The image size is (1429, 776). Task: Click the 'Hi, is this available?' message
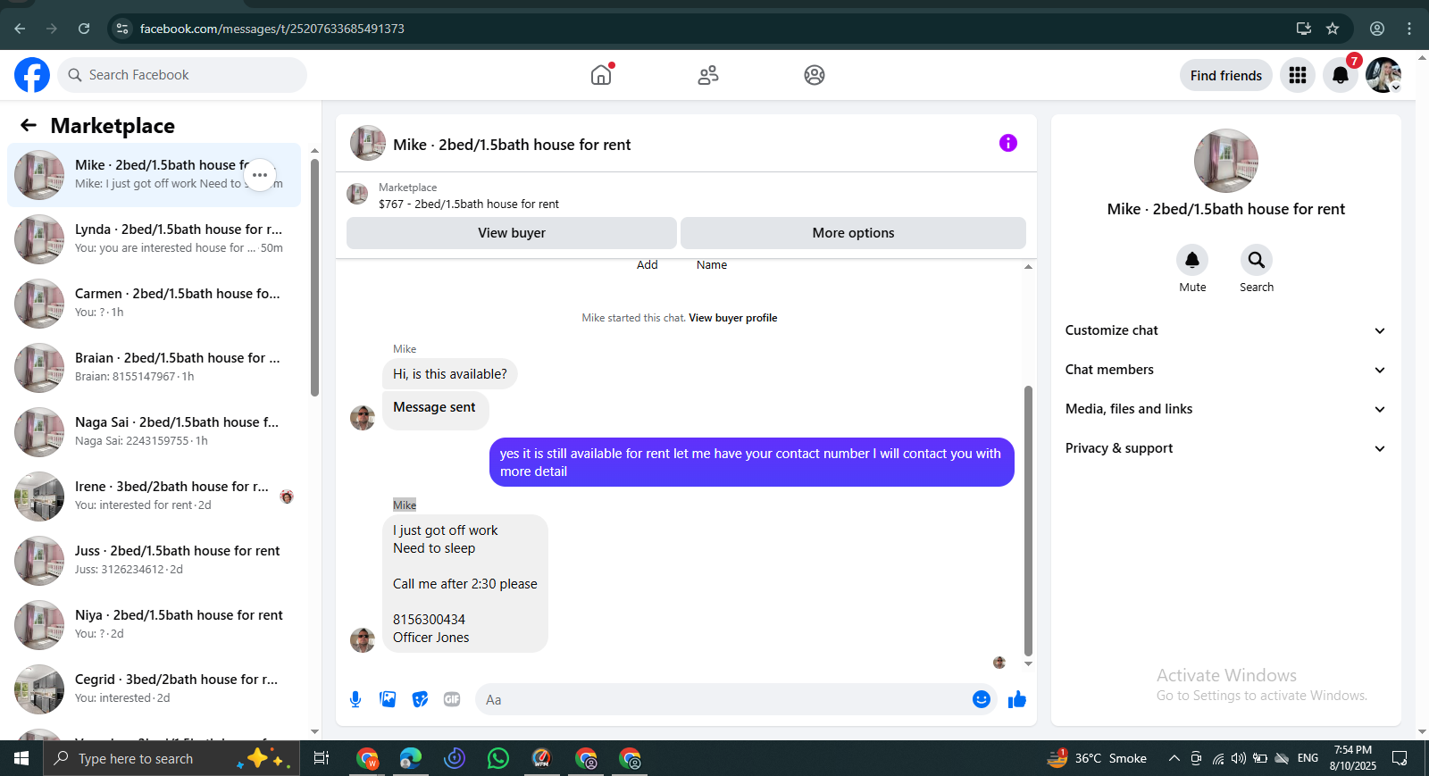click(450, 374)
